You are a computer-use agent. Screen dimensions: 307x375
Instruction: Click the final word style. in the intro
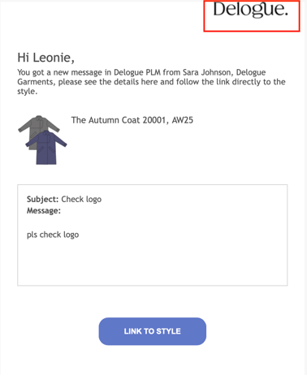tap(28, 92)
